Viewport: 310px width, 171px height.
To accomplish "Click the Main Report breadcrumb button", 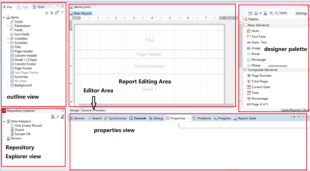I will 81,13.
